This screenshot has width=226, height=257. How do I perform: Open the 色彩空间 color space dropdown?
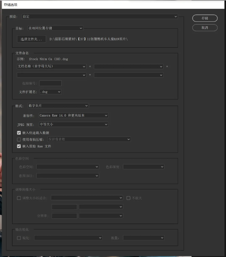(x=68, y=167)
